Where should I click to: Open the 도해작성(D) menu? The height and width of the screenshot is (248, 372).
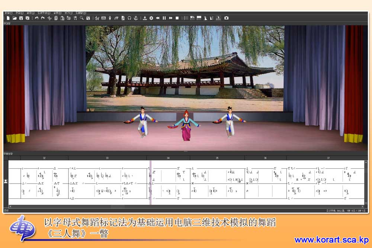tap(44, 13)
